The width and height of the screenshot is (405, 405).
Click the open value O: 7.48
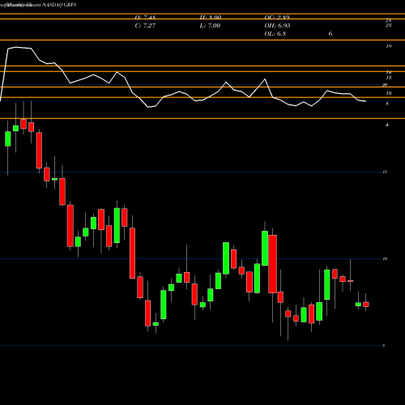145,17
